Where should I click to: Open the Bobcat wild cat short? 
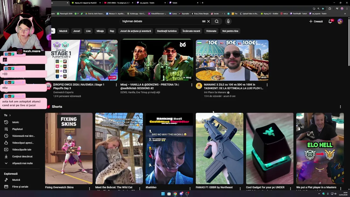coord(119,148)
